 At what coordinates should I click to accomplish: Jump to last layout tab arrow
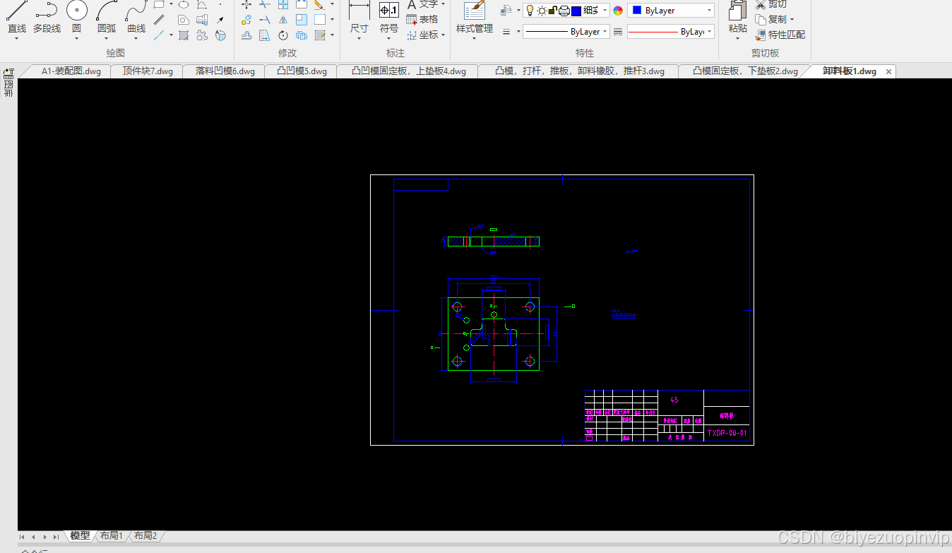click(x=56, y=537)
